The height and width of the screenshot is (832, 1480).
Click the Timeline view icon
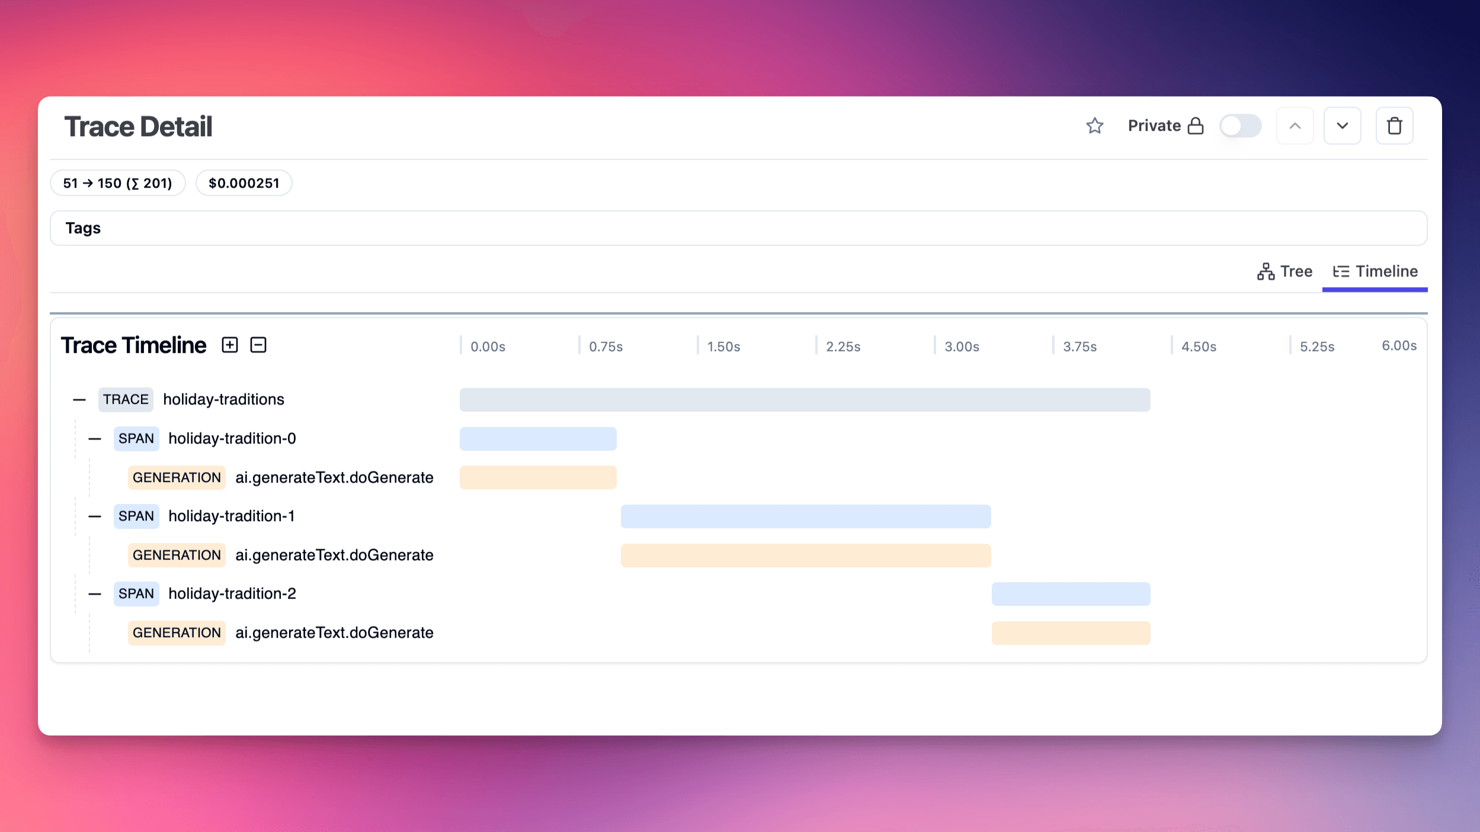click(1340, 271)
